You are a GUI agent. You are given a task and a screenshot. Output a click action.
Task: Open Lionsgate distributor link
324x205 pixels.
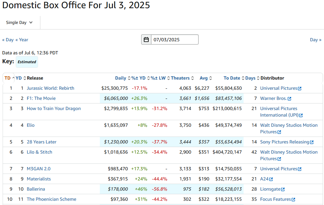270,189
